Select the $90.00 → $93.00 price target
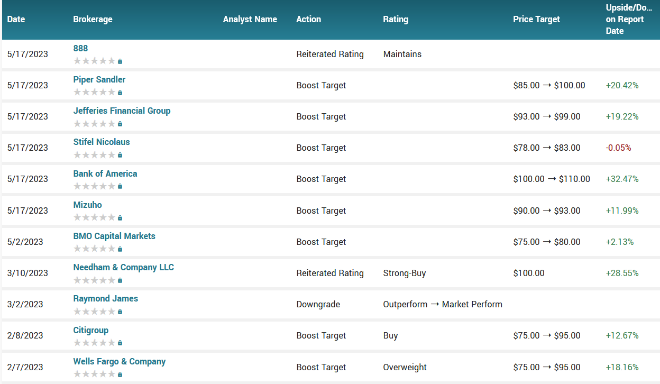 tap(547, 211)
